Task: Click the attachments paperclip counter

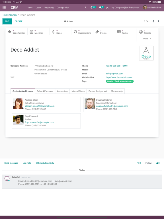Action: [x=139, y=163]
